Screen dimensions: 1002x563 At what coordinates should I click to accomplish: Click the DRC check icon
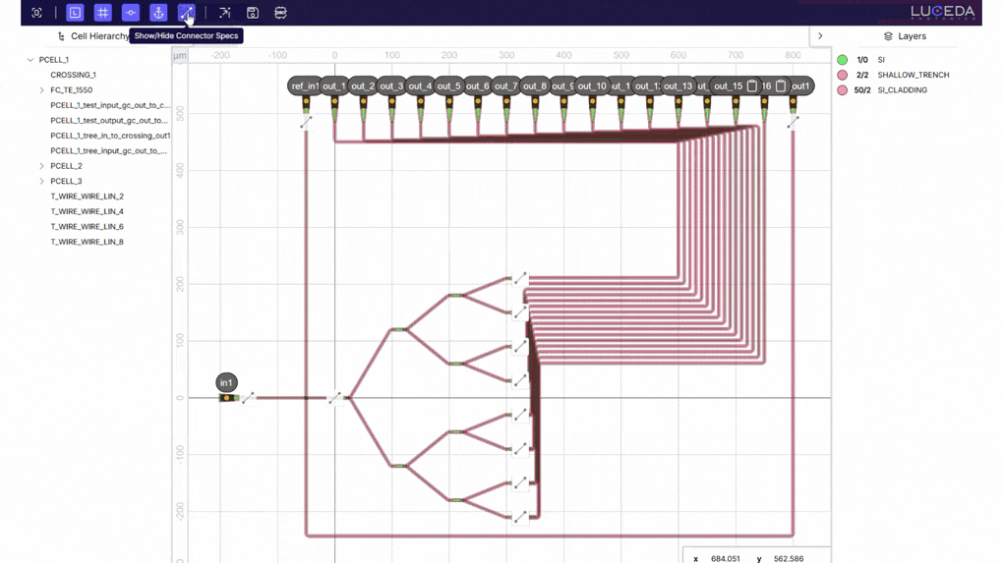click(280, 13)
